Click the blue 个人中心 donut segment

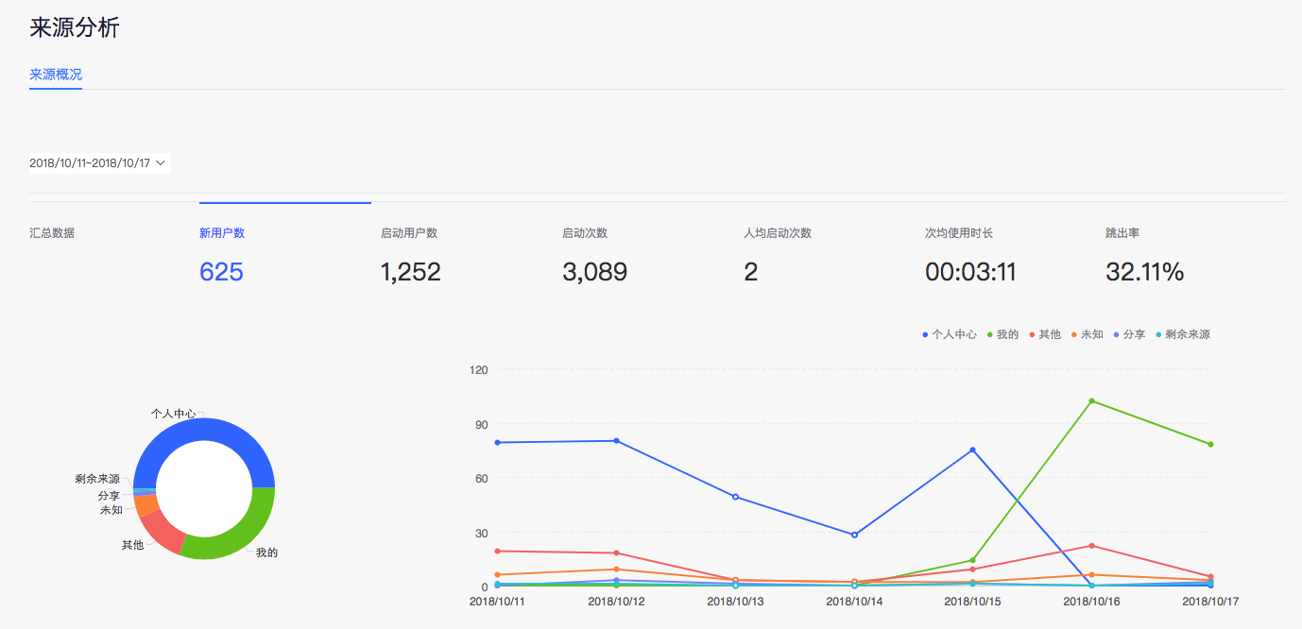pyautogui.click(x=203, y=430)
